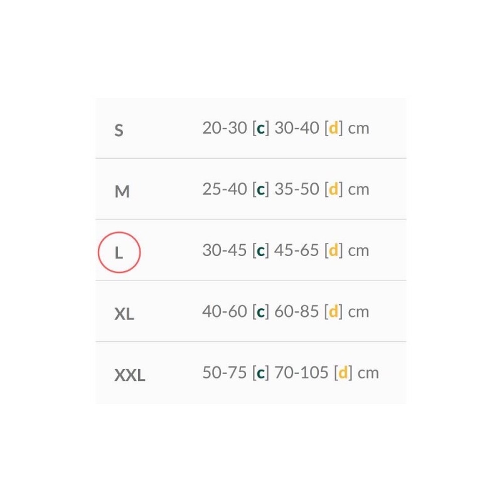Select the 20-30 measurement text
Screen dimensions: 502x502
225,128
